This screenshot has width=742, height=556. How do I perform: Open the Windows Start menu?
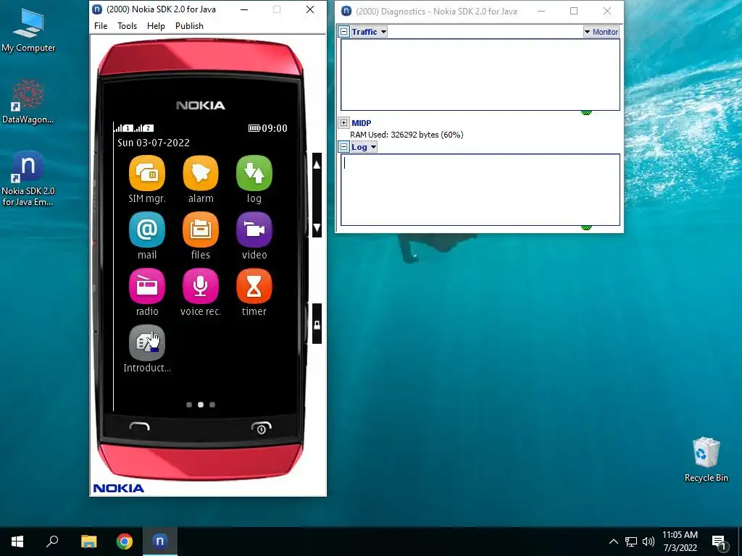tap(17, 542)
